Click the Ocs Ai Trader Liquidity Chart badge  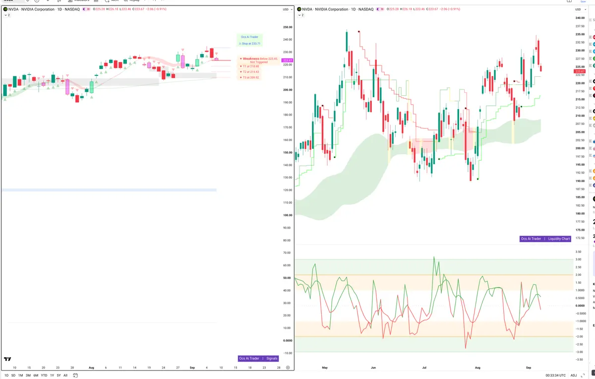[545, 239]
